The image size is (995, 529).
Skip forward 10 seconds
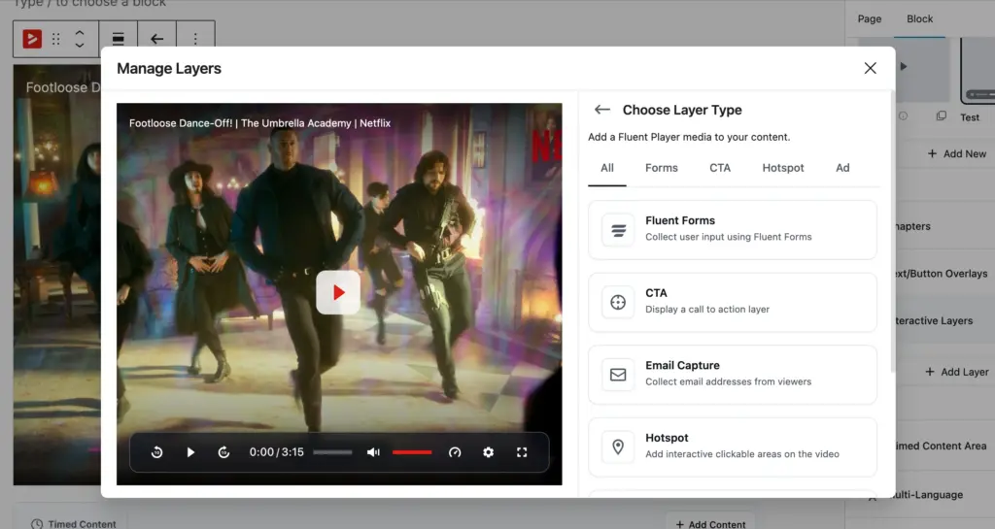click(x=223, y=451)
